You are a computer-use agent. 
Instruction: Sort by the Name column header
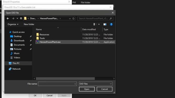click(39, 29)
